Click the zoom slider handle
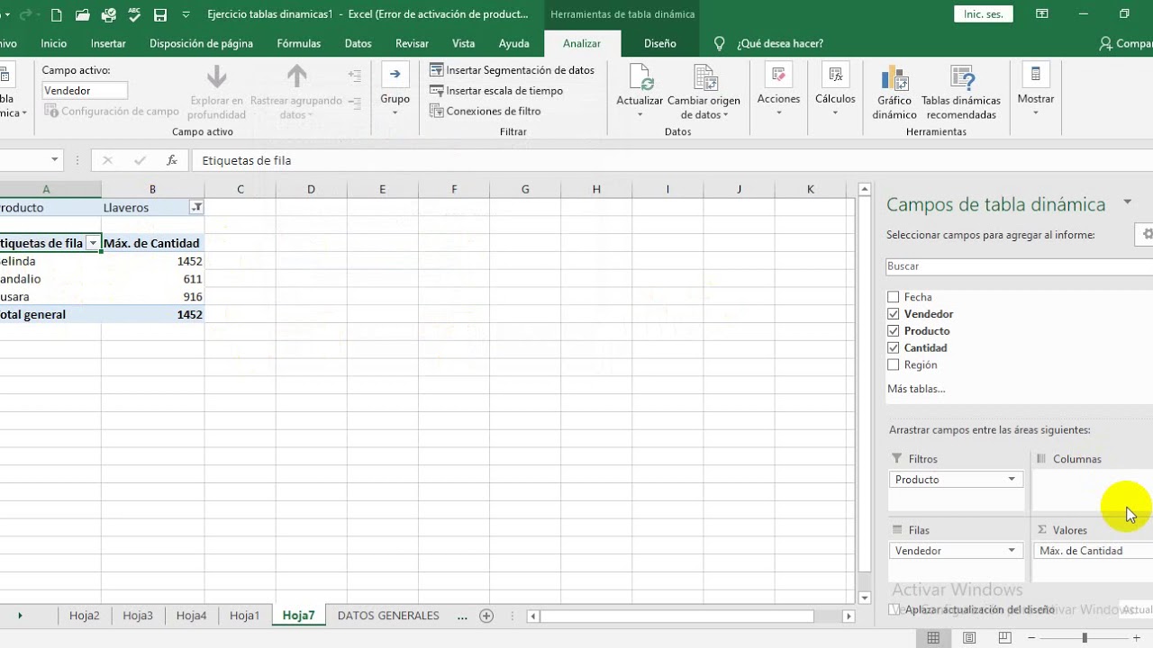 click(x=1085, y=638)
